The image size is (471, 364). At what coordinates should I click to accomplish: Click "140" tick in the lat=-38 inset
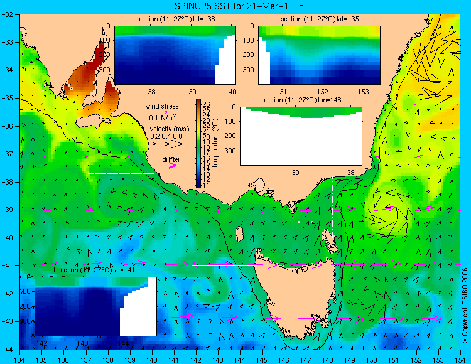click(231, 92)
